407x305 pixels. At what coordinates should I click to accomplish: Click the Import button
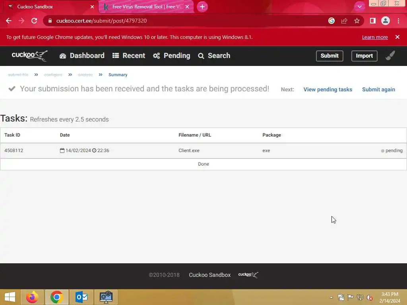[364, 56]
